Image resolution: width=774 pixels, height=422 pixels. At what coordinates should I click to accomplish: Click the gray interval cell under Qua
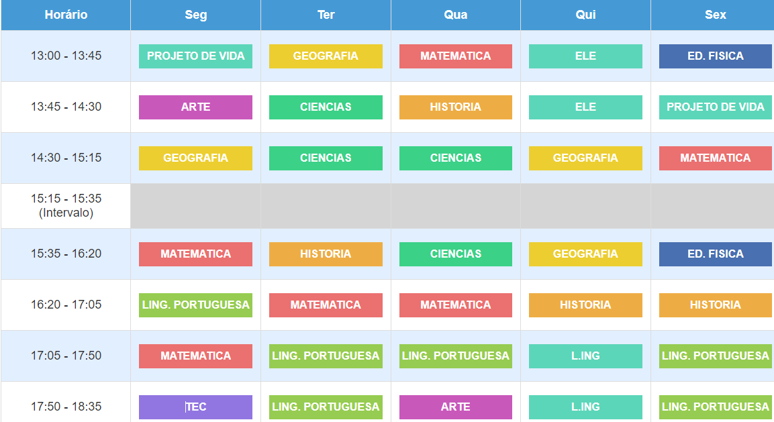tap(456, 206)
